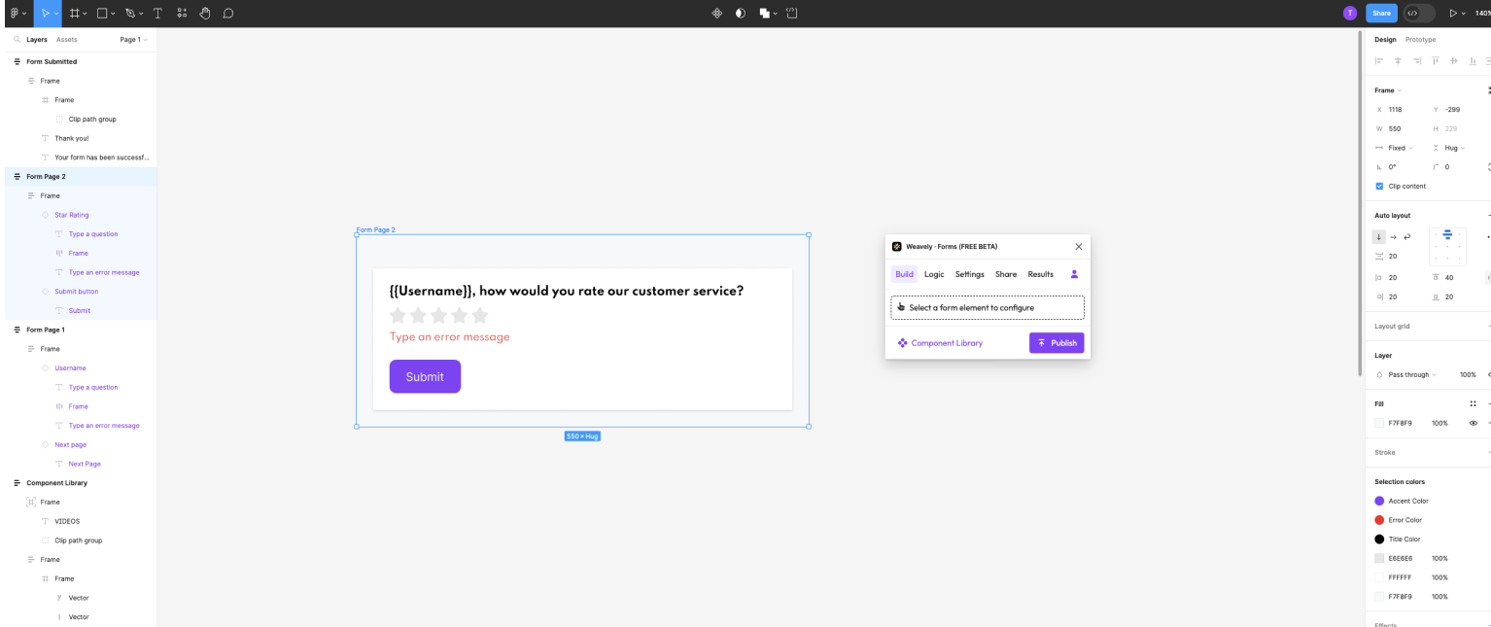1491x627 pixels.
Task: Click the Align right icon
Action: tap(1417, 60)
